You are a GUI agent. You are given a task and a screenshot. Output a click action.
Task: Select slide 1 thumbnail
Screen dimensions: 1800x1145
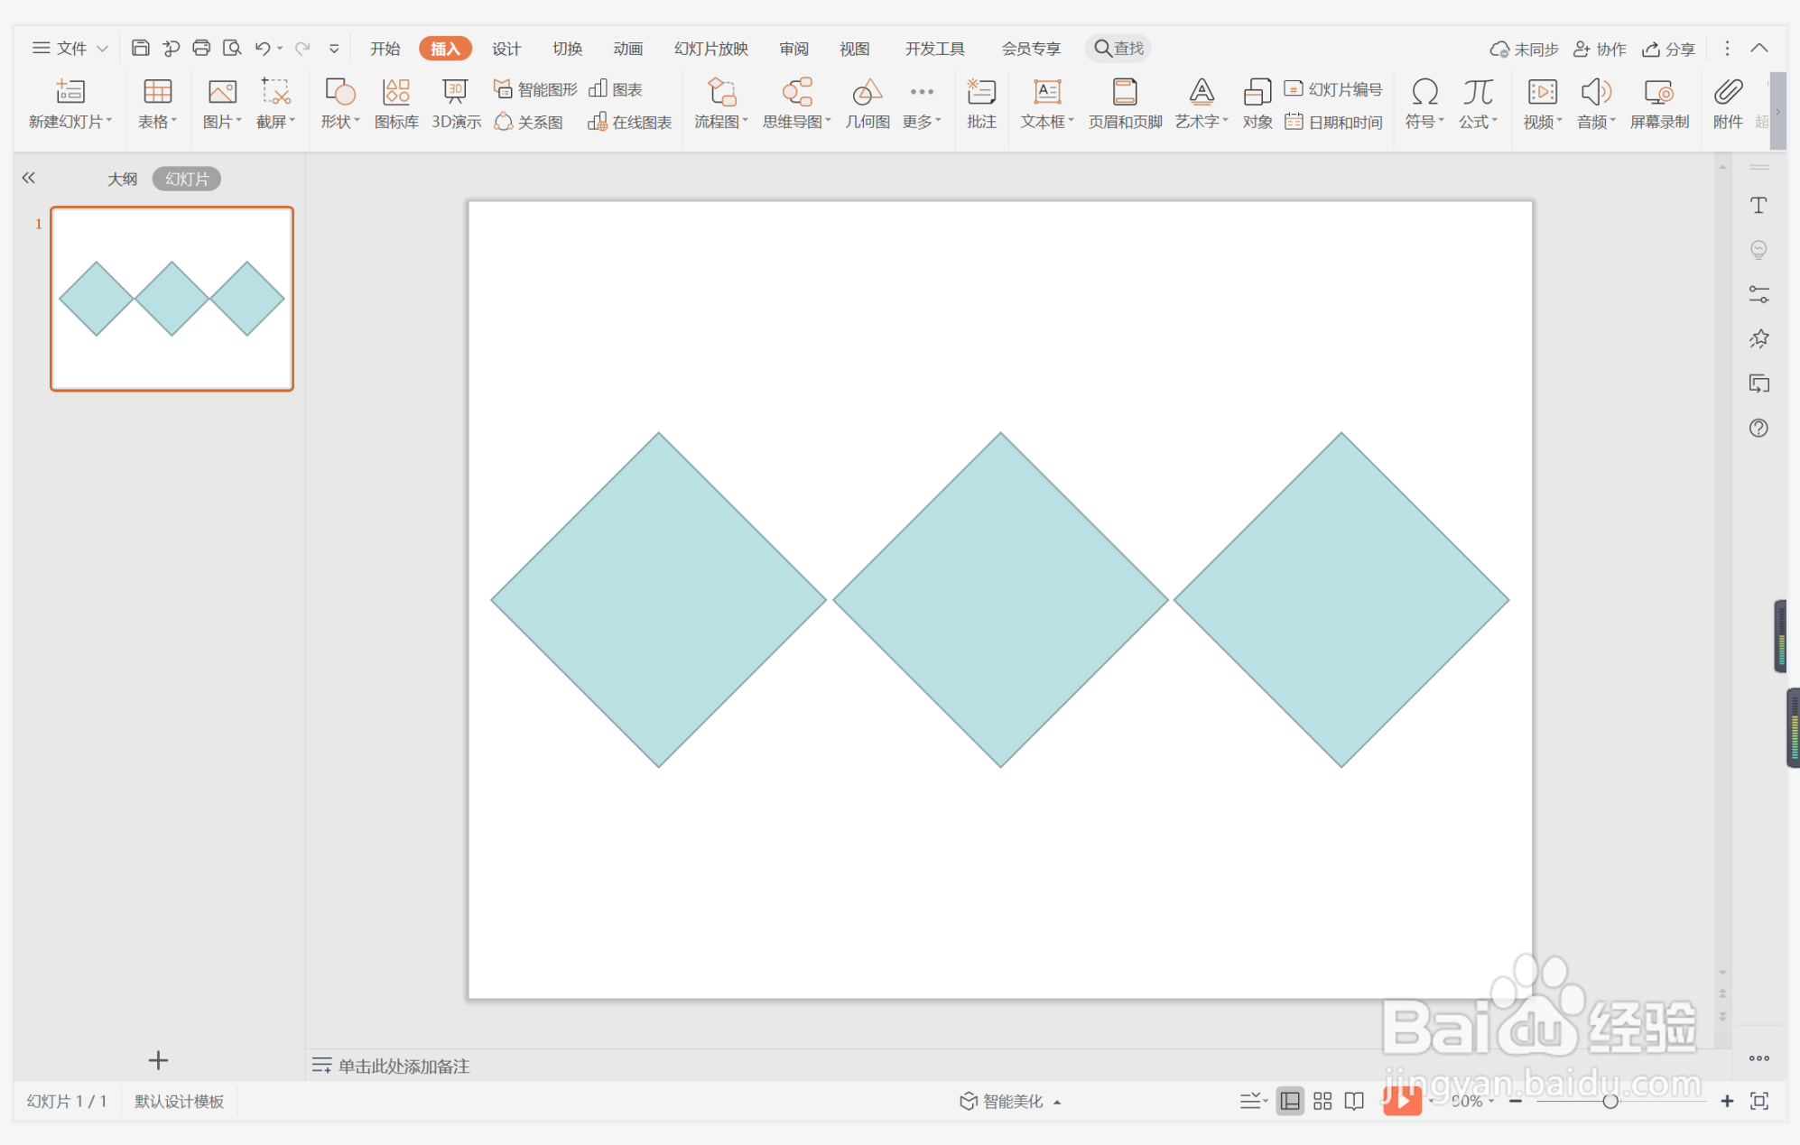172,299
